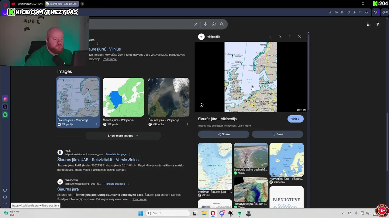Click the Windows taskbar Search field
389x218 pixels.
tap(167, 213)
